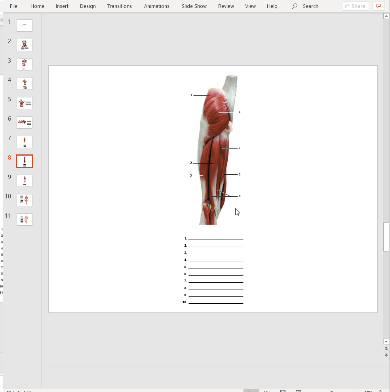Click the Share button
390x392 pixels.
pyautogui.click(x=355, y=6)
